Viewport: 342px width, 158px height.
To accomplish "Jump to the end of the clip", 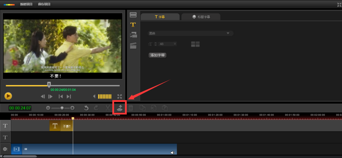I will [69, 96].
